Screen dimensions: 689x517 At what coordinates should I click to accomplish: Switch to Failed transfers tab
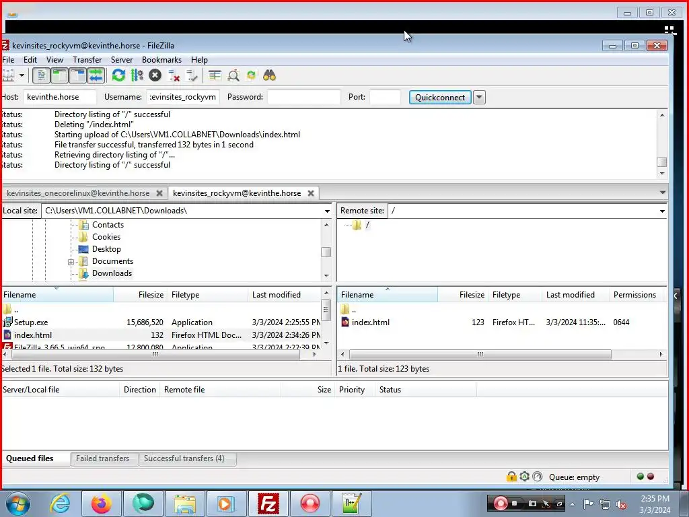[103, 458]
